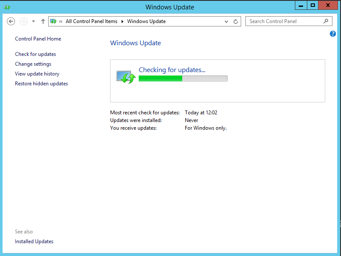The image size is (341, 256).
Task: Maximize the Windows Update window
Action: 313,6
